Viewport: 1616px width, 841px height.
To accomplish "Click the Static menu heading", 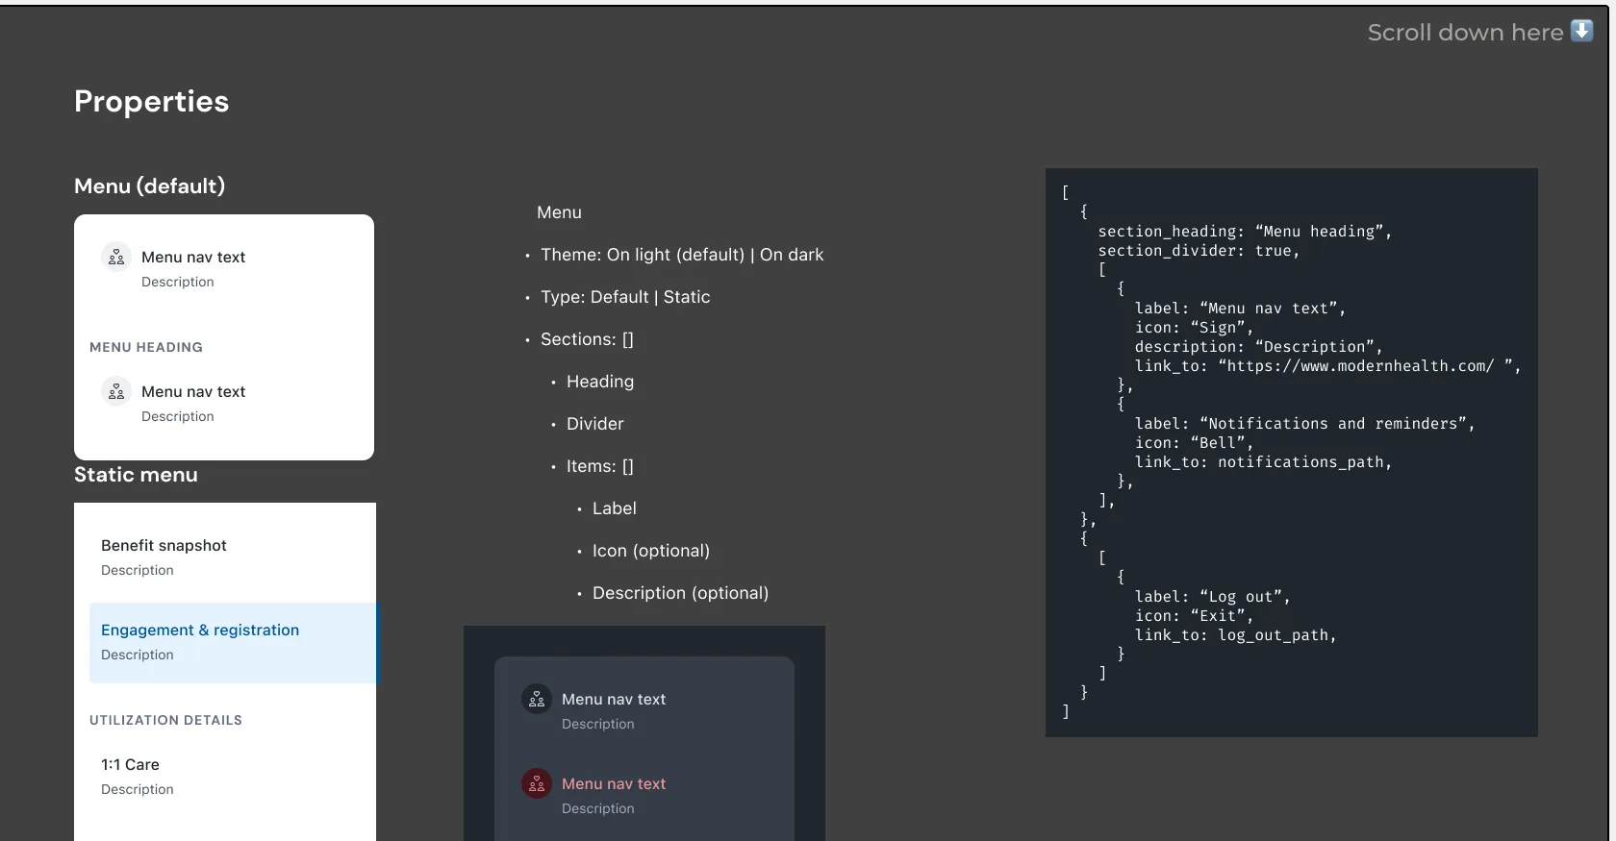I will coord(136,475).
